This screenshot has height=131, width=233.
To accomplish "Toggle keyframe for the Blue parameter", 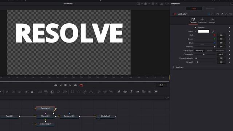I will 229,43.
